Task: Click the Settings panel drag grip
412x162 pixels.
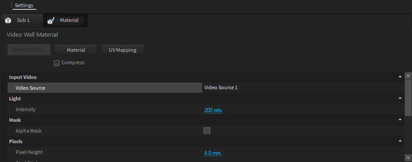Action: pos(11,5)
